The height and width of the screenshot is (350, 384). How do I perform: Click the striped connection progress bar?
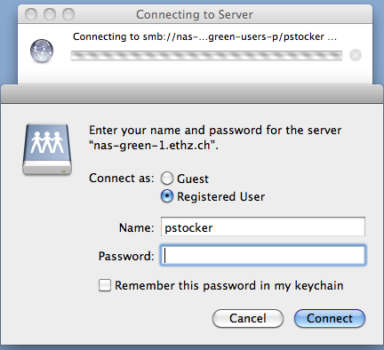pos(206,55)
